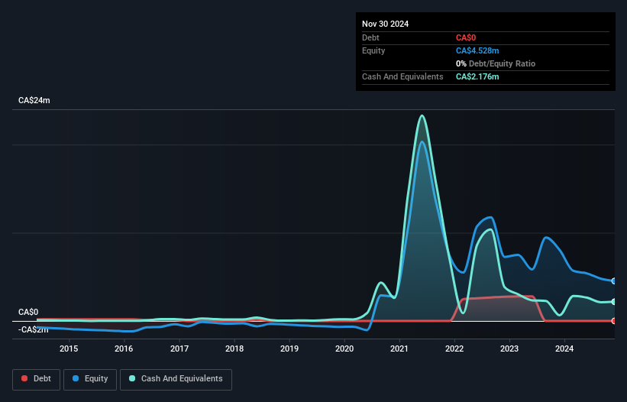Screen dimensions: 627x402
Task: Click the 2019 x-axis label
Action: tap(289, 349)
